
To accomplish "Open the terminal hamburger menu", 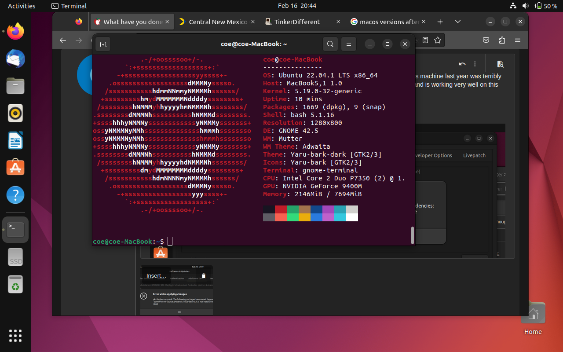I will point(349,44).
